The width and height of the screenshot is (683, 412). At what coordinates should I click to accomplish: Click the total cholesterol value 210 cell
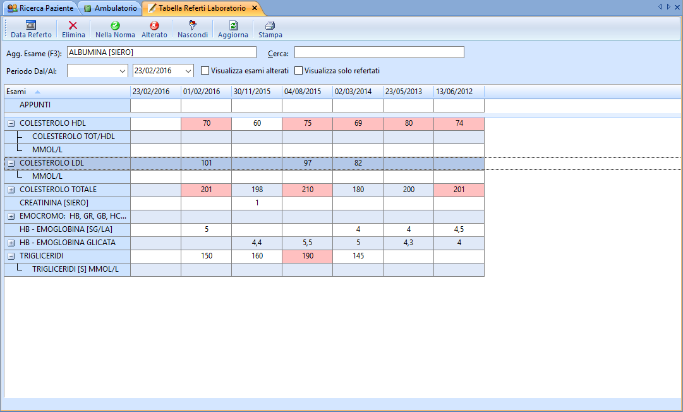[x=308, y=190]
